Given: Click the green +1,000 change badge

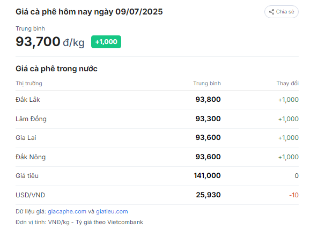Looking at the screenshot, I should [106, 42].
